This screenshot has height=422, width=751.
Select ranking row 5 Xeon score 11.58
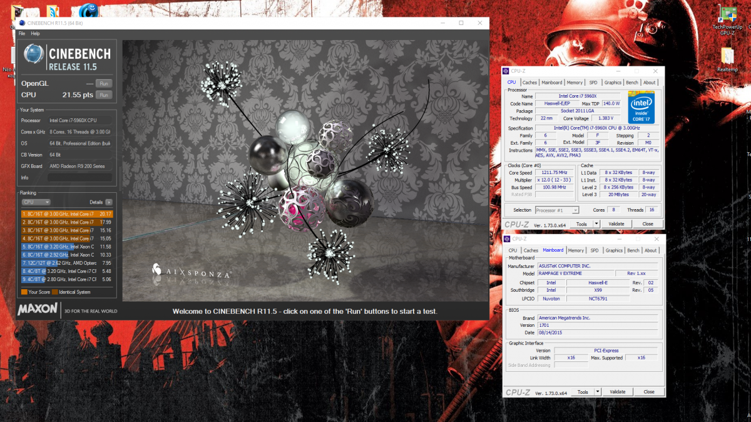click(66, 247)
